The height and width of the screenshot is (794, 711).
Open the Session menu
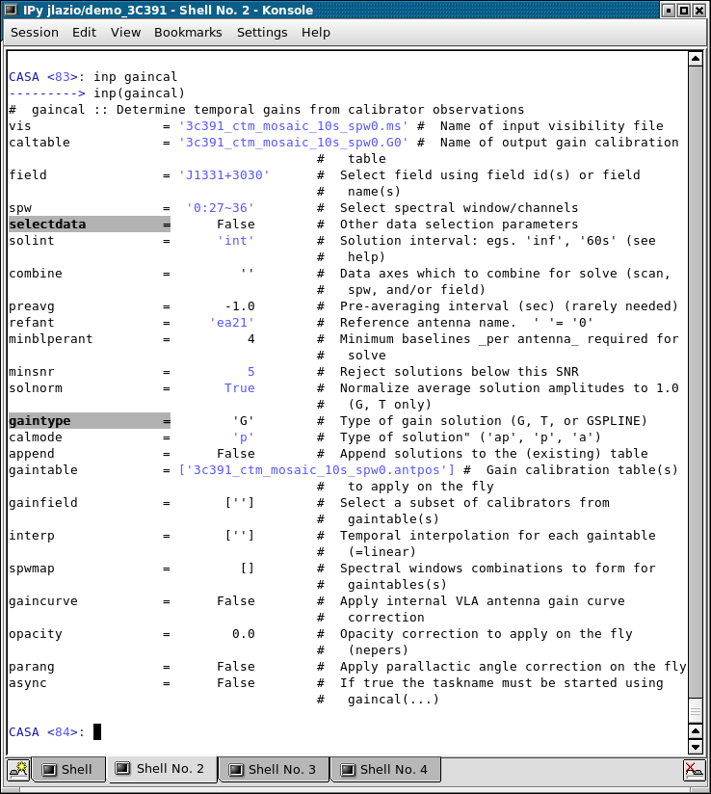pyautogui.click(x=35, y=33)
